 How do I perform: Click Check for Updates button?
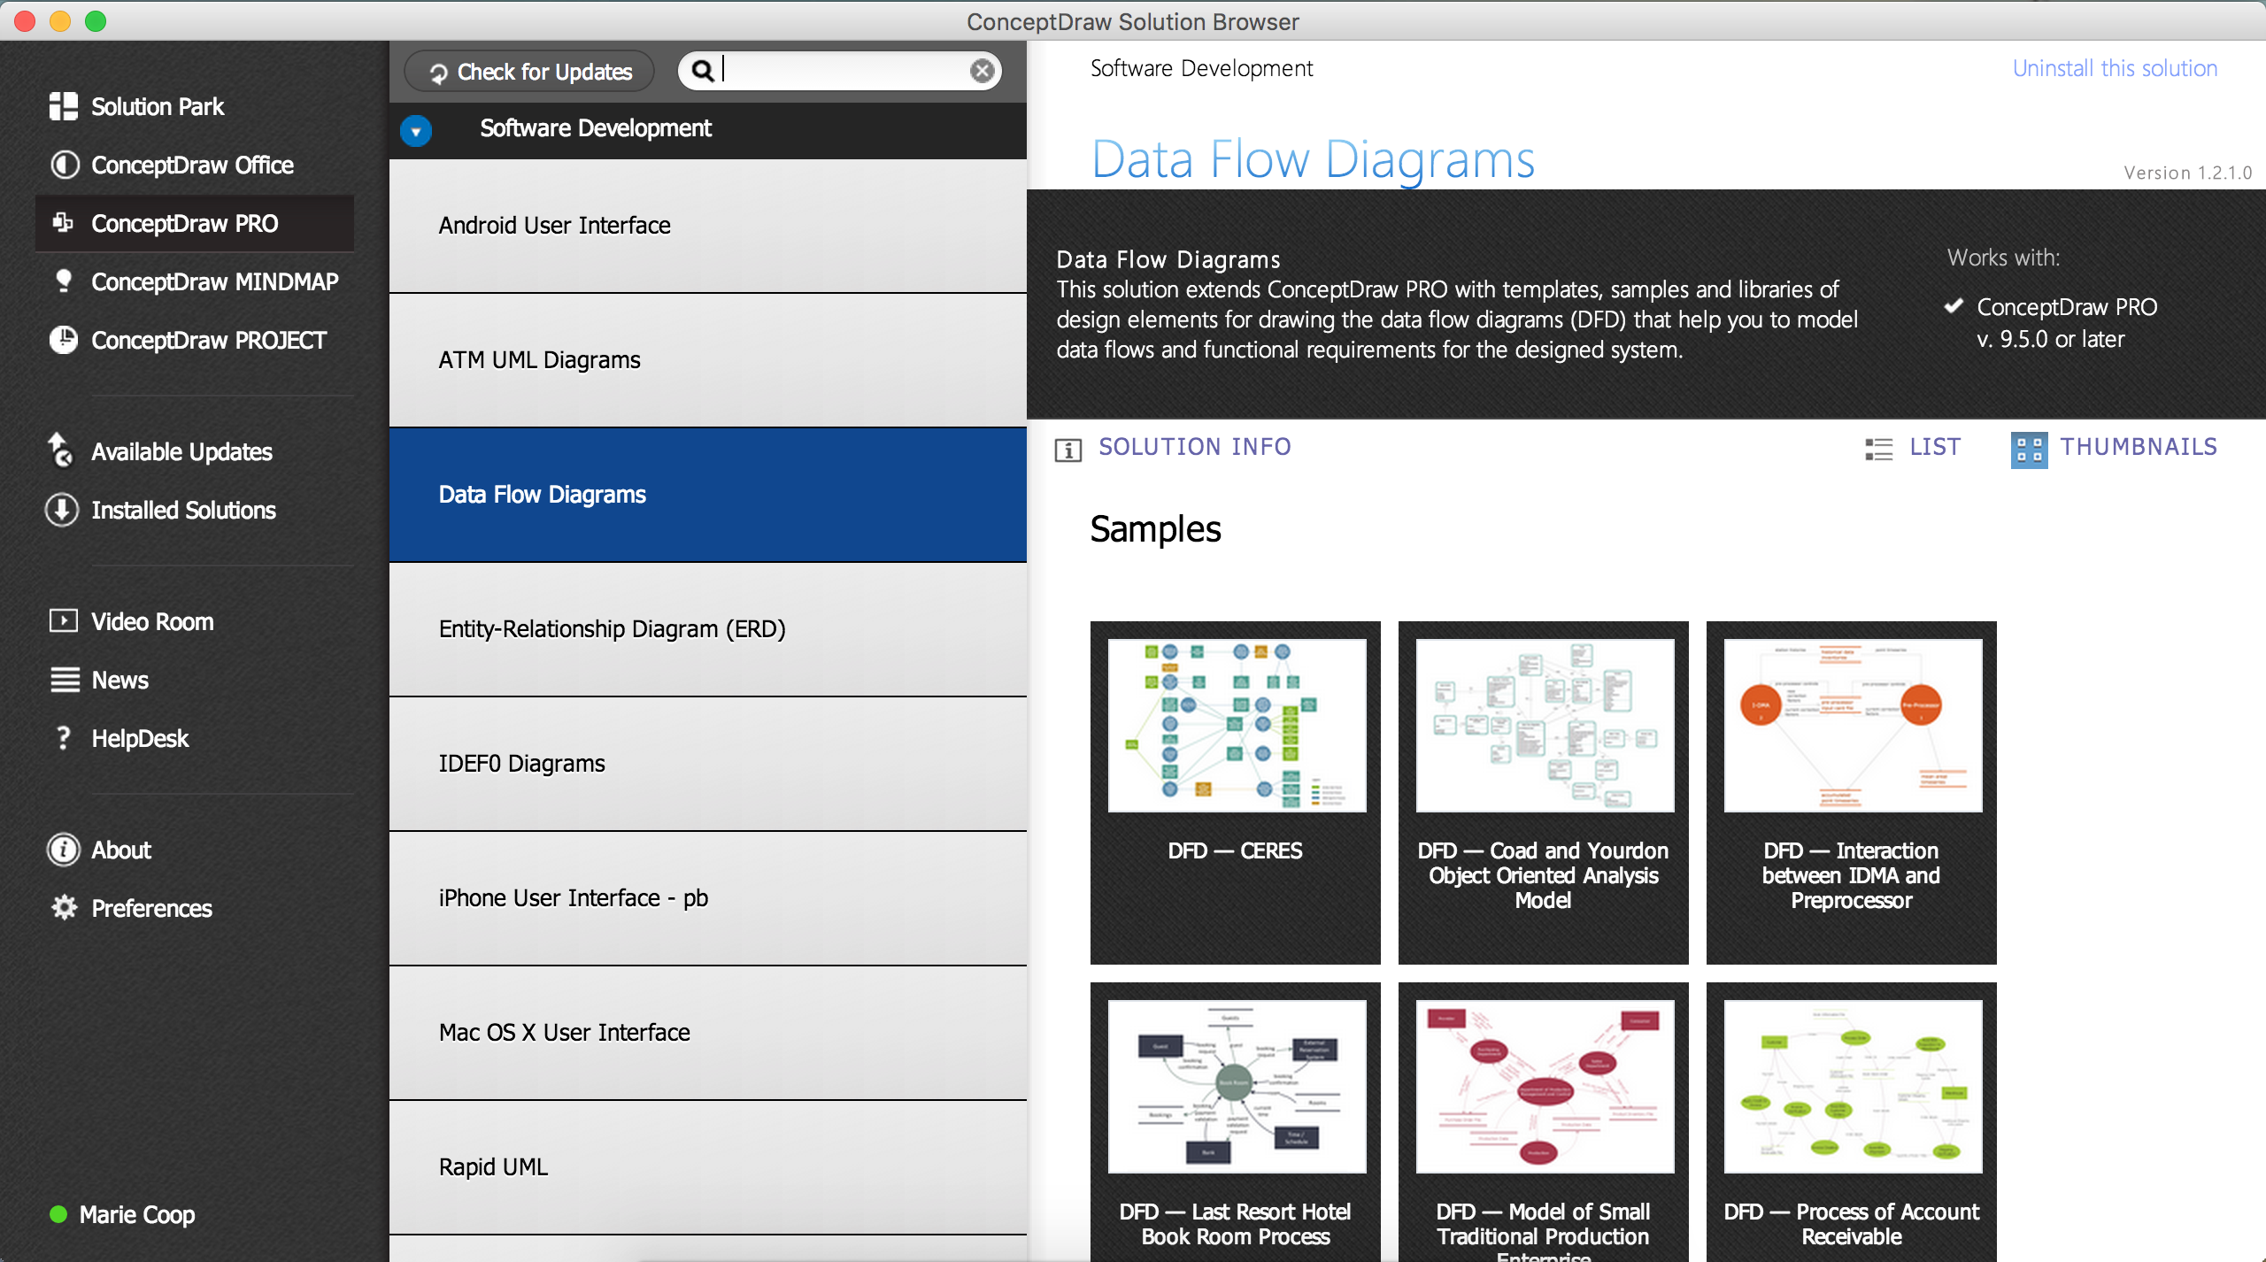tap(529, 71)
